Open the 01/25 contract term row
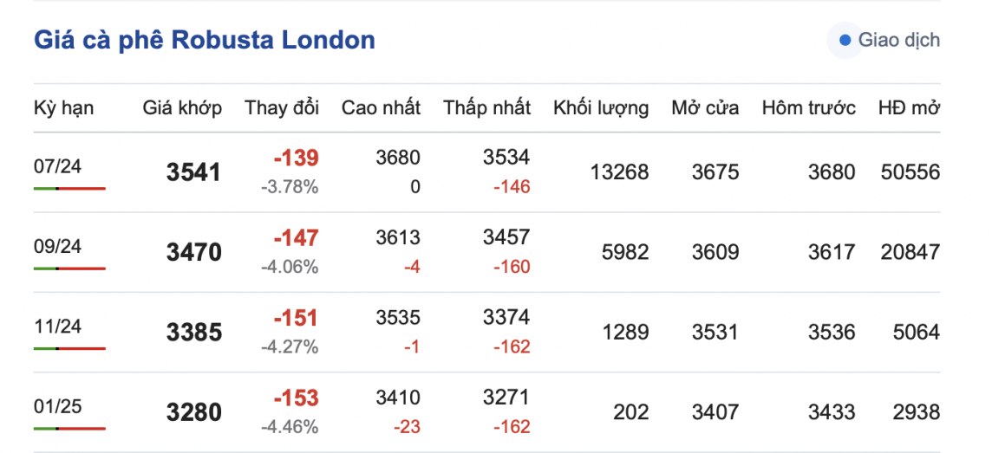This screenshot has height=453, width=992. click(57, 406)
